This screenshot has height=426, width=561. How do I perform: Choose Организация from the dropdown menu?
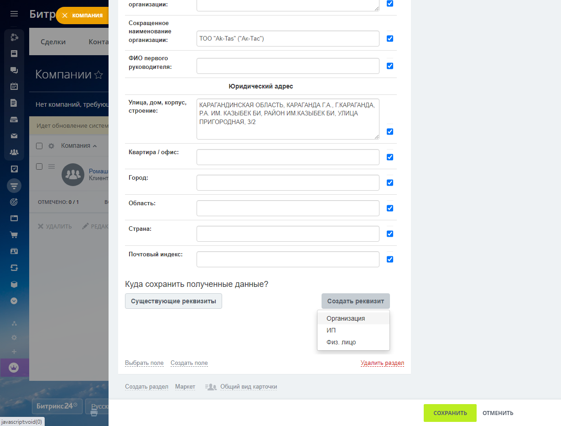tap(353, 318)
